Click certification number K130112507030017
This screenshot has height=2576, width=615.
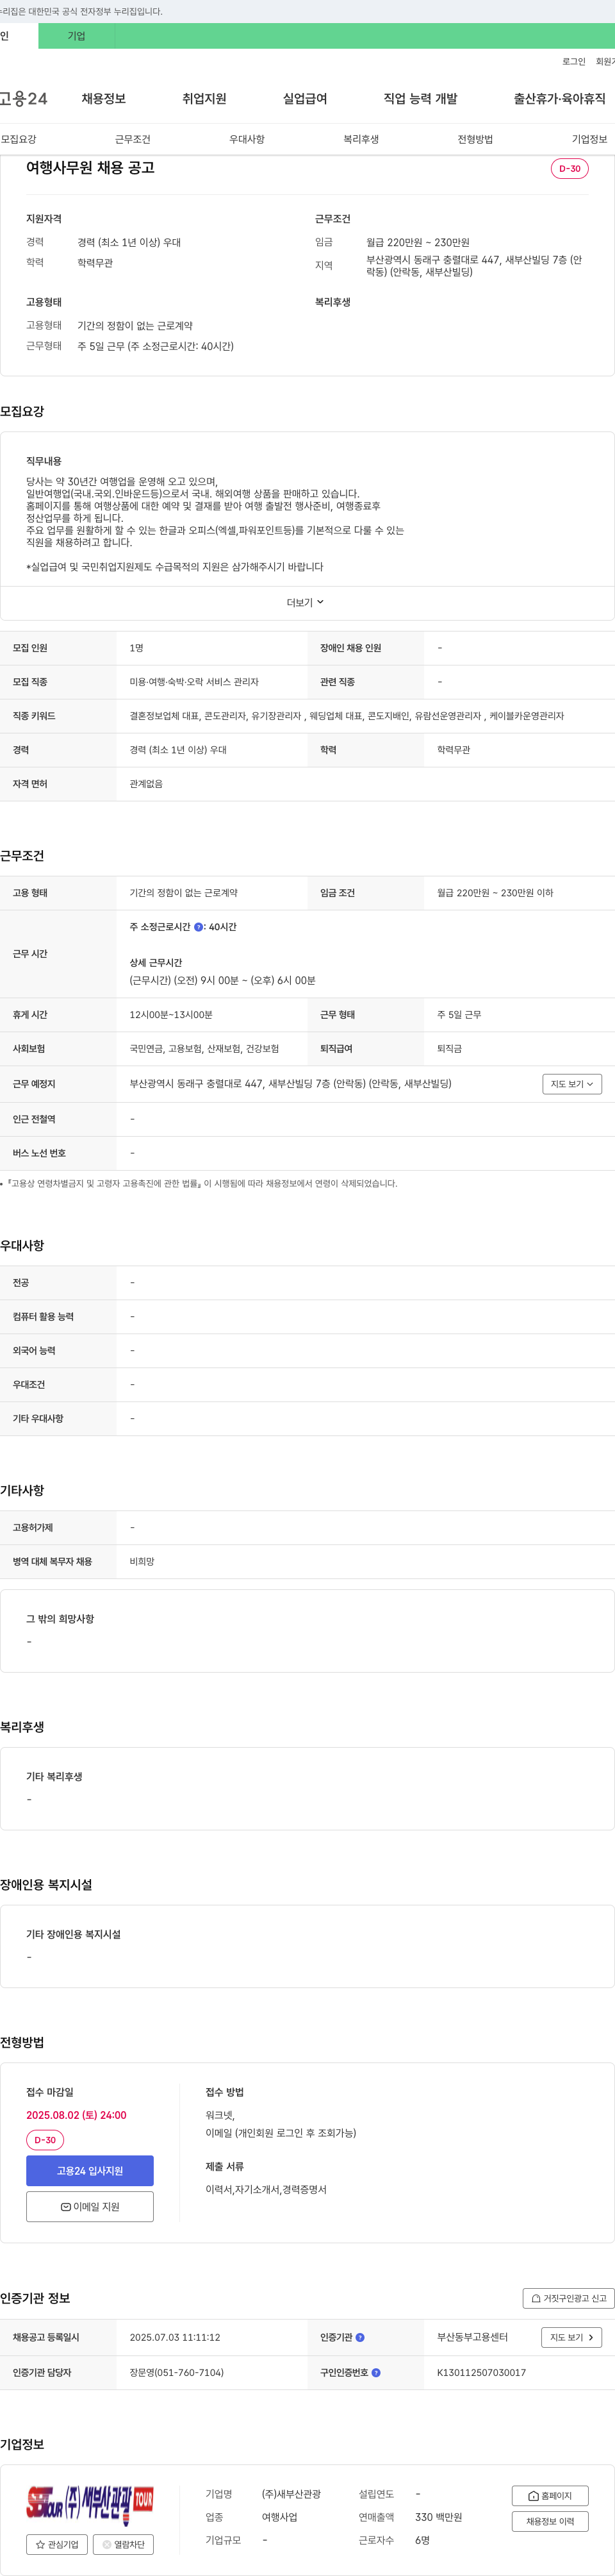click(x=481, y=2372)
